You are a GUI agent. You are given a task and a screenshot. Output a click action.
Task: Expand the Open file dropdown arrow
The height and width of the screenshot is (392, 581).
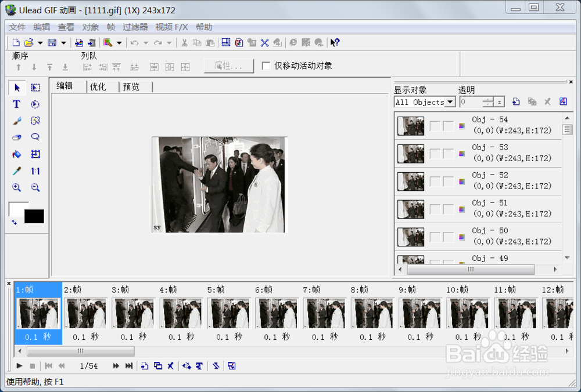tap(40, 43)
